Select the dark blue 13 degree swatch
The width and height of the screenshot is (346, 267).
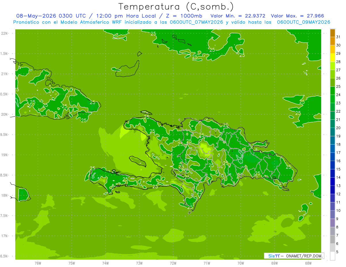(x=332, y=182)
